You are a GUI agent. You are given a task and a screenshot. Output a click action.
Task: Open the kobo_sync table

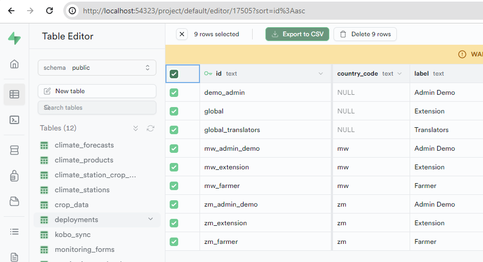point(72,234)
